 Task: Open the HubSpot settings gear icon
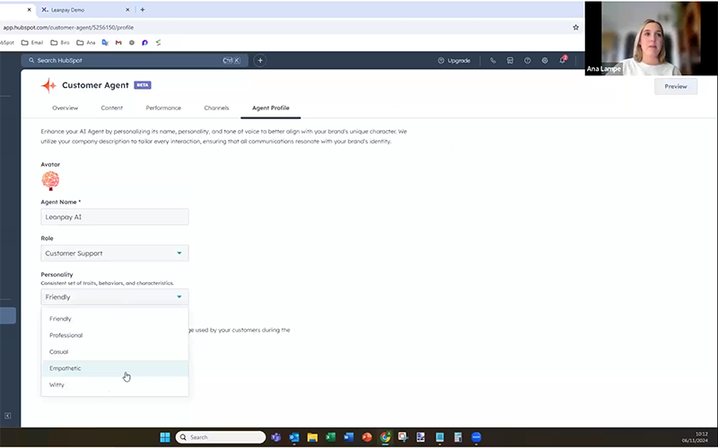pos(545,60)
